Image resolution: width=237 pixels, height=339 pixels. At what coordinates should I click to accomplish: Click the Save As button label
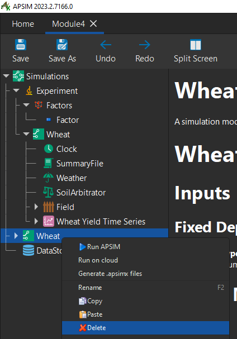63,59
